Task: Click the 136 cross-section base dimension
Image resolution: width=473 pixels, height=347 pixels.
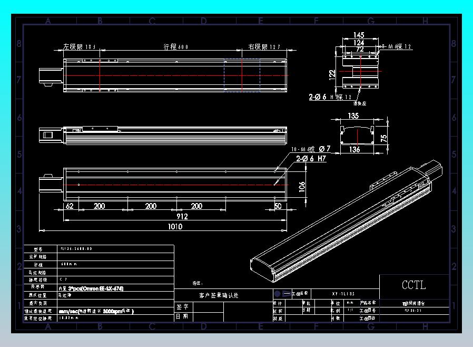Action: [354, 149]
